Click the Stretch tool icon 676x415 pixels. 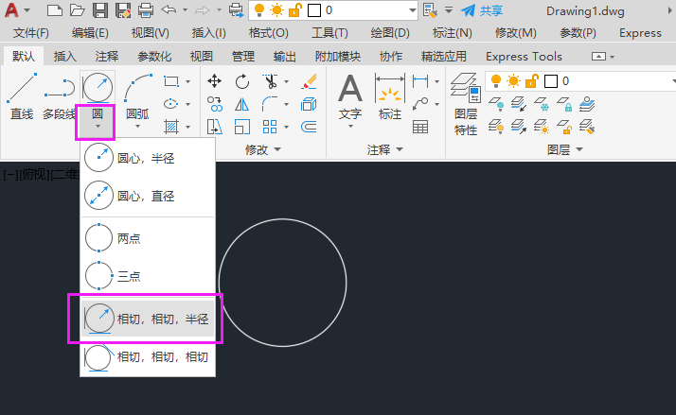(x=214, y=127)
